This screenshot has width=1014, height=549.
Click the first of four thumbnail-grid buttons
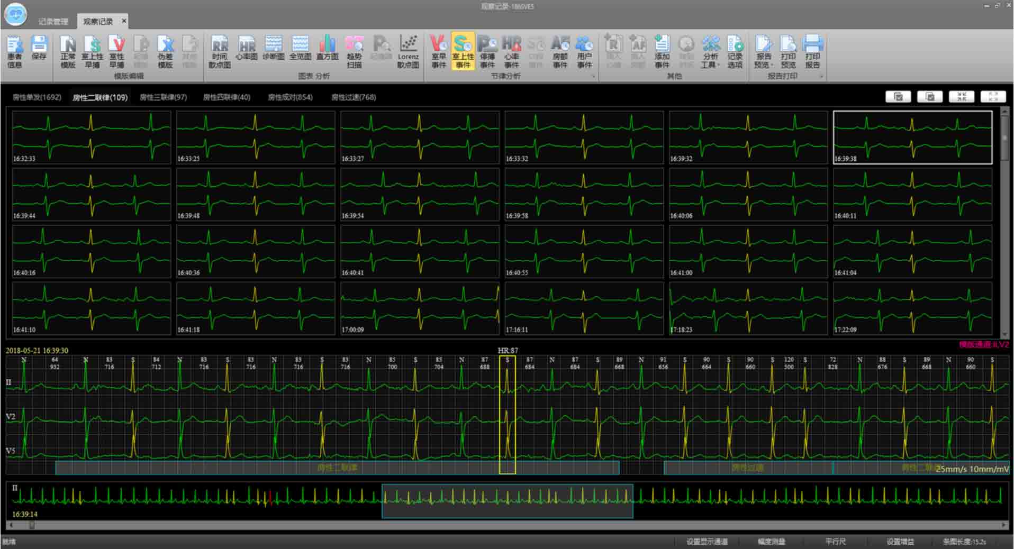coord(898,97)
